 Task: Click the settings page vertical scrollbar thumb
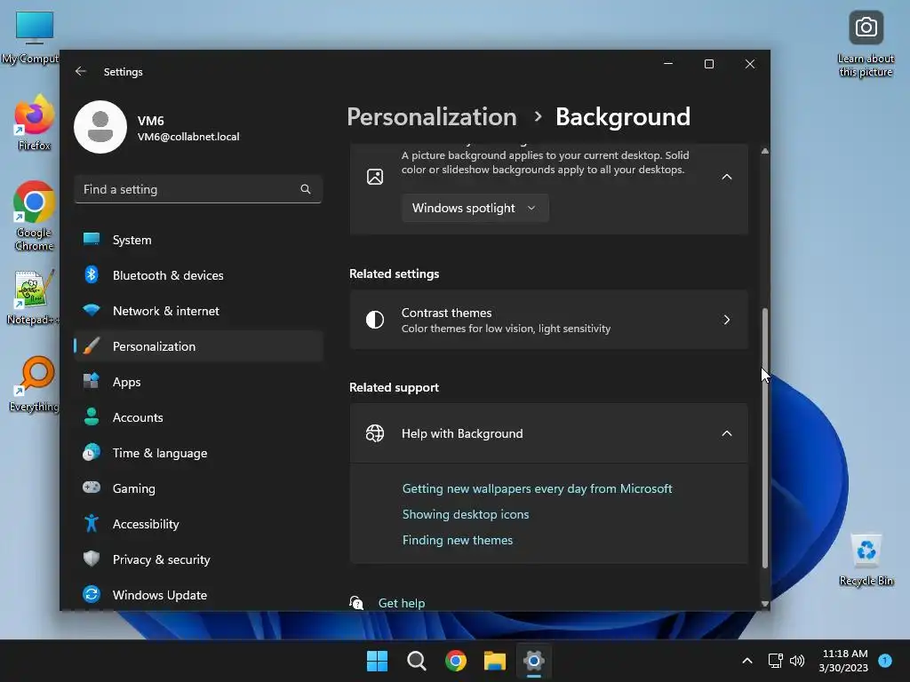765,438
